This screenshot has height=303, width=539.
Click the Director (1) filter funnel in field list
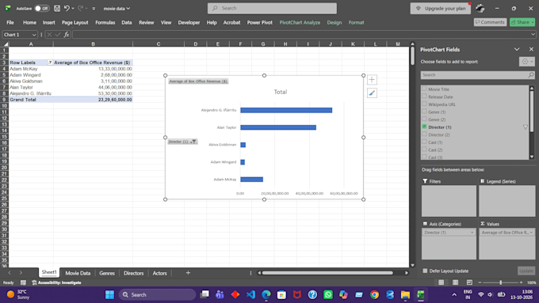[526, 127]
